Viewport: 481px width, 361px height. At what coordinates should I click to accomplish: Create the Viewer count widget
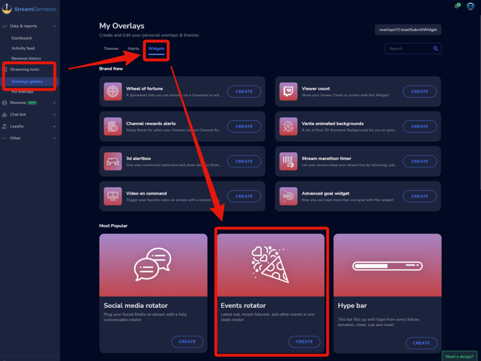[419, 92]
